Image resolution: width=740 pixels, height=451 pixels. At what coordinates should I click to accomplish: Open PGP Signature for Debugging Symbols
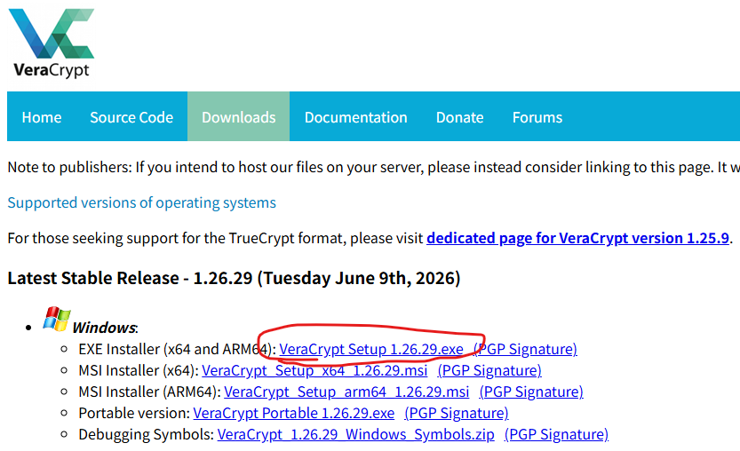556,434
